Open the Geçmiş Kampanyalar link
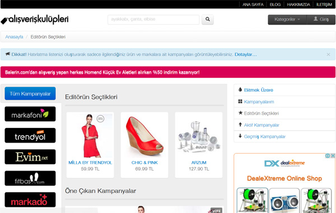The width and height of the screenshot is (336, 213). pyautogui.click(x=265, y=136)
